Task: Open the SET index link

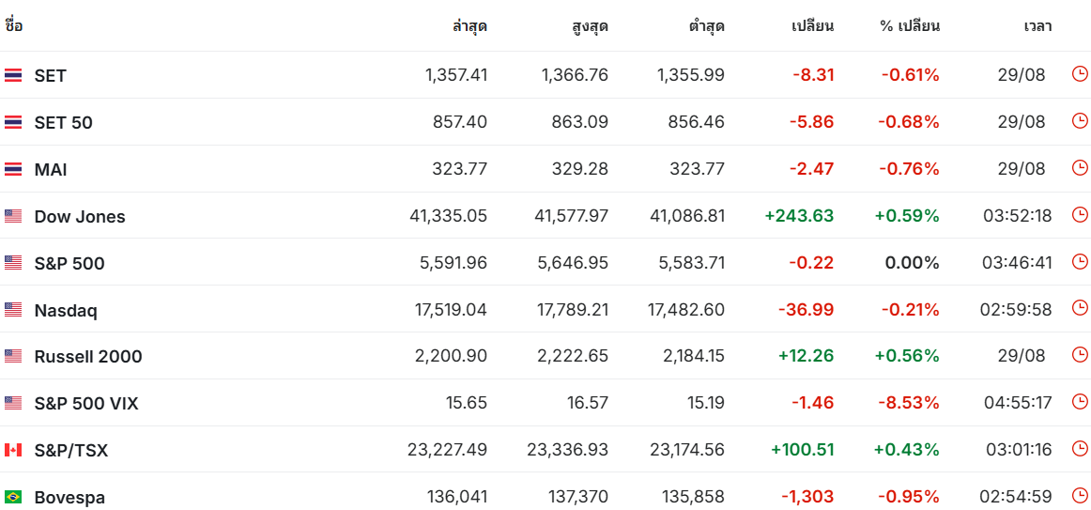Action: [50, 75]
